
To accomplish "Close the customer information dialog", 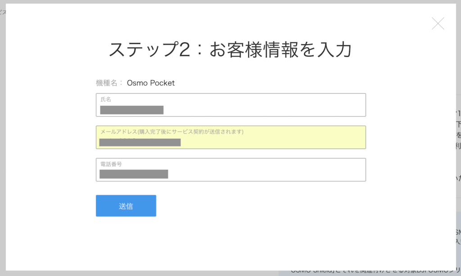I will [x=438, y=23].
